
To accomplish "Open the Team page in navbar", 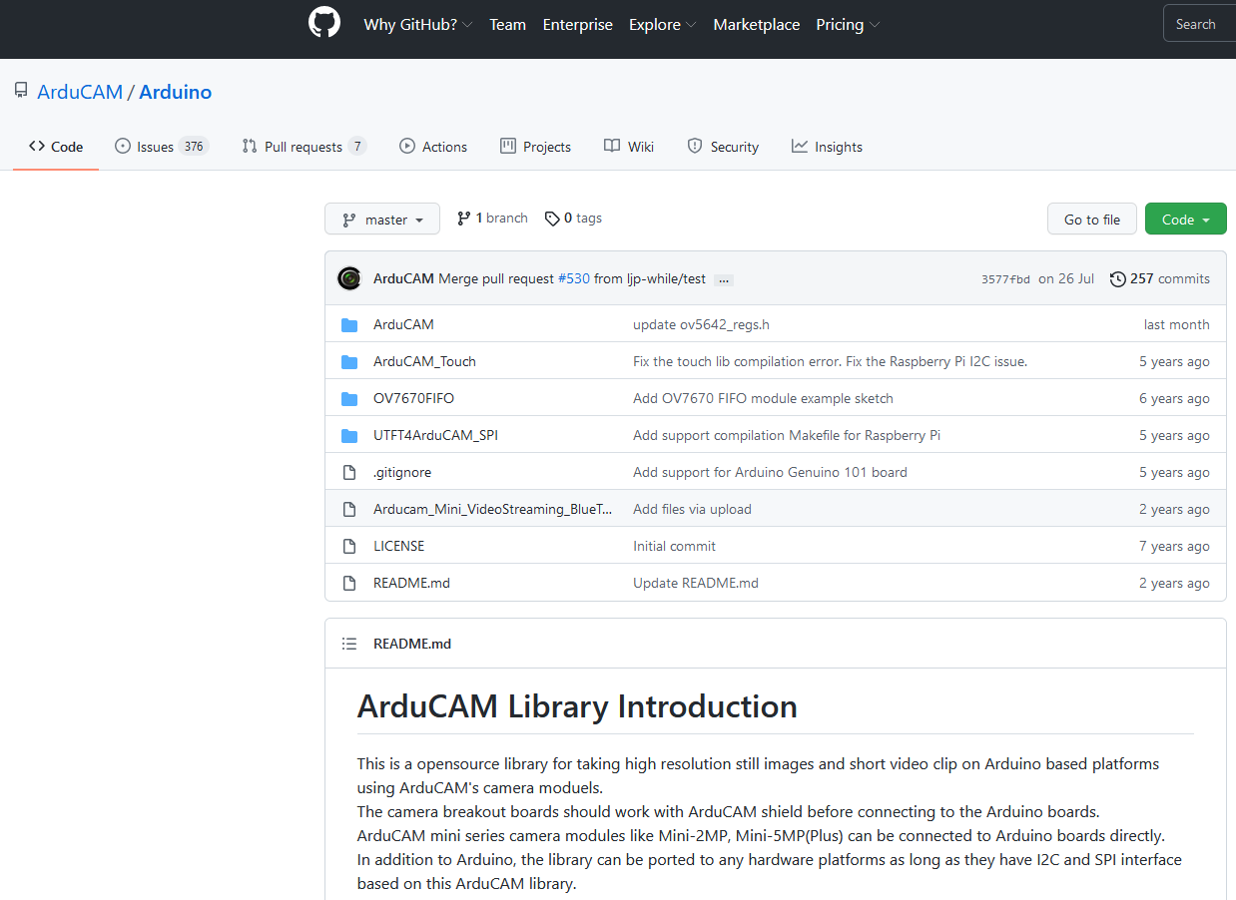I will 507,25.
